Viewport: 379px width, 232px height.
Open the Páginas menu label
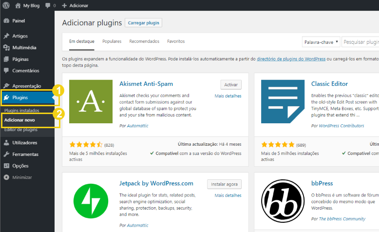point(20,59)
